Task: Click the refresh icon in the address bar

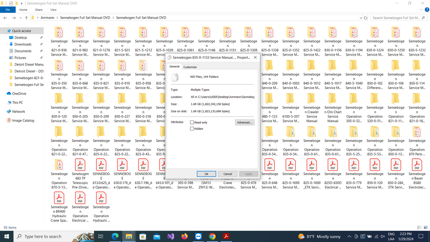Action: point(366,17)
